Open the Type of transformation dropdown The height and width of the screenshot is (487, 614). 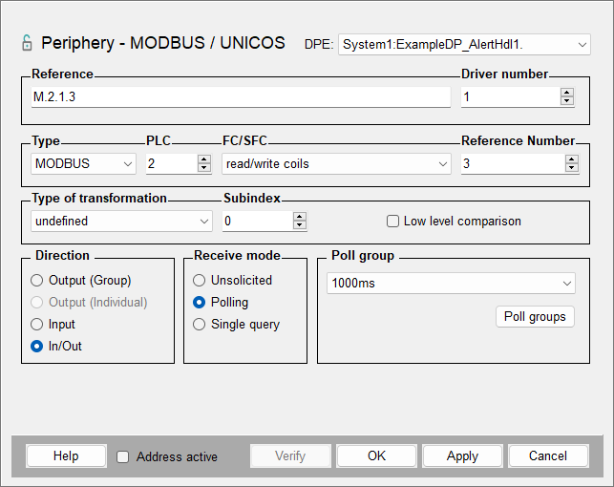pyautogui.click(x=122, y=222)
